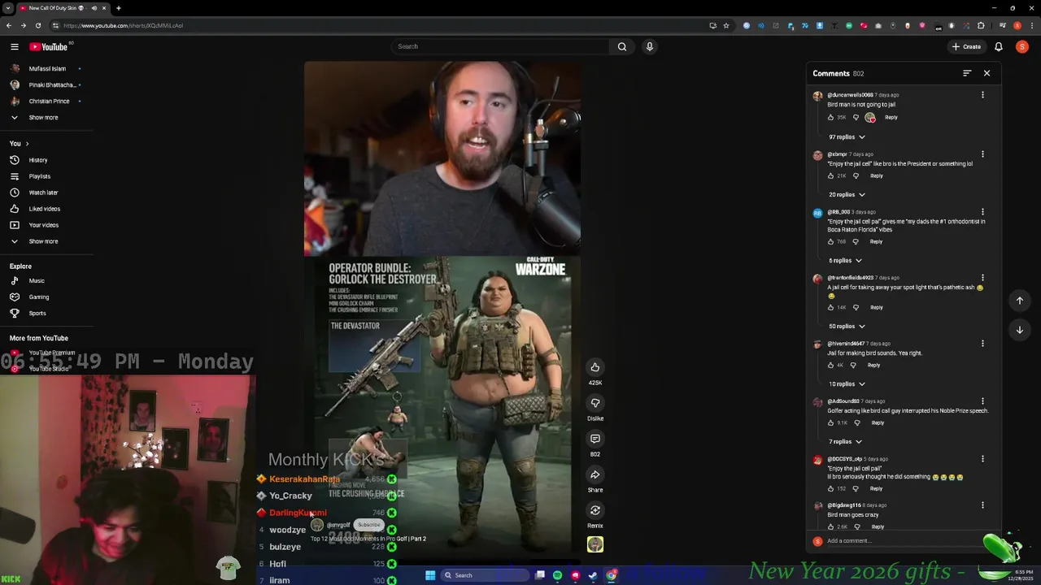Image resolution: width=1041 pixels, height=585 pixels.
Task: Expand 97 replies under duncanwells comment
Action: [847, 137]
